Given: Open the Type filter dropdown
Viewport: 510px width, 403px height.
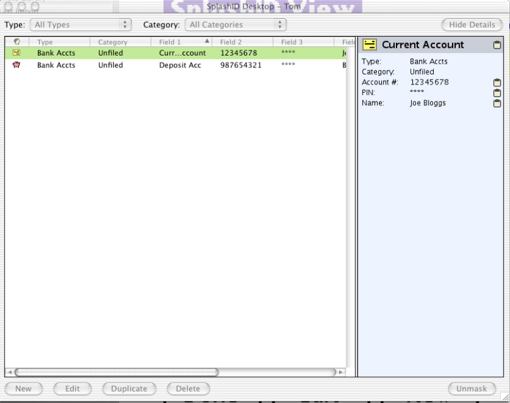Looking at the screenshot, I should coord(80,25).
